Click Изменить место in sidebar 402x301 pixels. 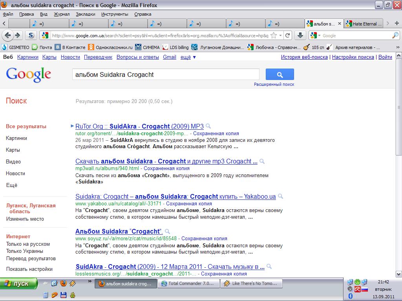click(25, 219)
